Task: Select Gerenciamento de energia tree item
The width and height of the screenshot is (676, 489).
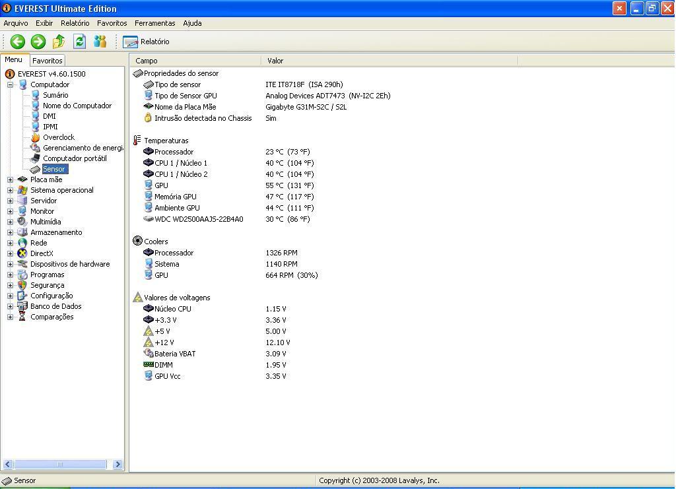Action: (83, 148)
